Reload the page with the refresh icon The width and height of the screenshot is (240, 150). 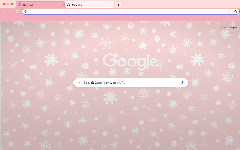click(x=18, y=12)
